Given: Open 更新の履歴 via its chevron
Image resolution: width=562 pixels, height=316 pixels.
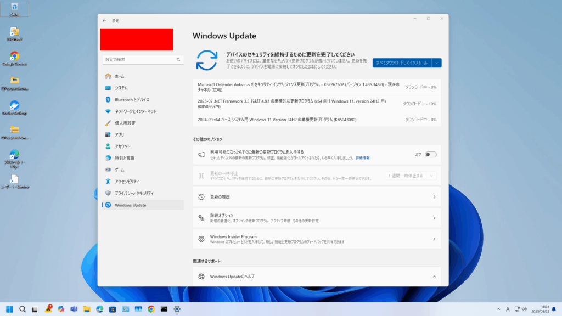Looking at the screenshot, I should pyautogui.click(x=434, y=197).
